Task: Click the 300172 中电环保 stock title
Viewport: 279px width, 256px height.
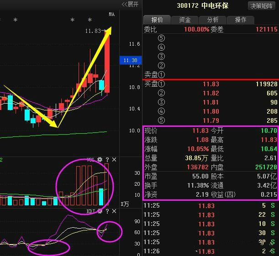Action: (203, 5)
